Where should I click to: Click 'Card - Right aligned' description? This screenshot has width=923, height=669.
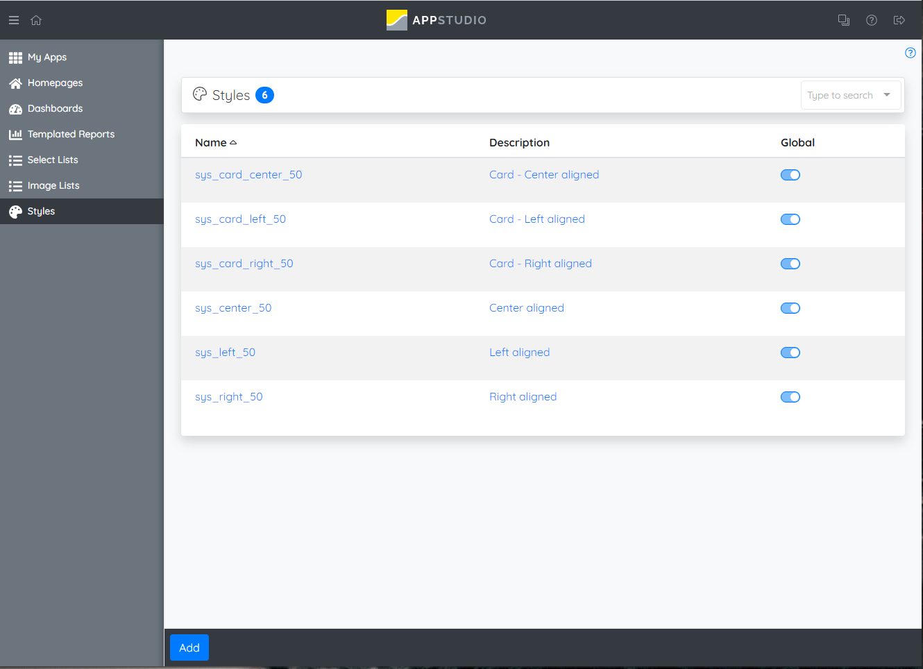[541, 264]
